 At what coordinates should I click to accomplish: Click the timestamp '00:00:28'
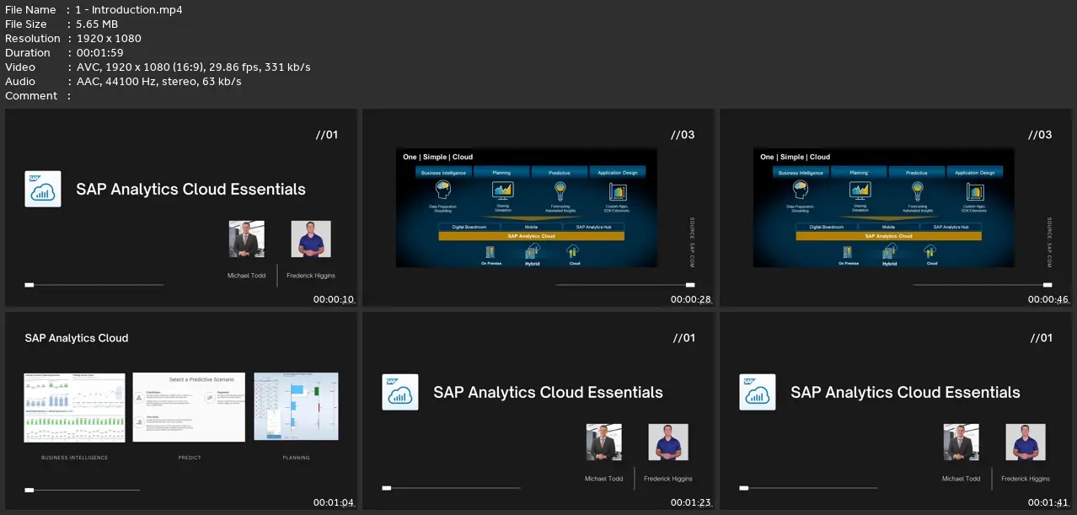[x=691, y=299]
